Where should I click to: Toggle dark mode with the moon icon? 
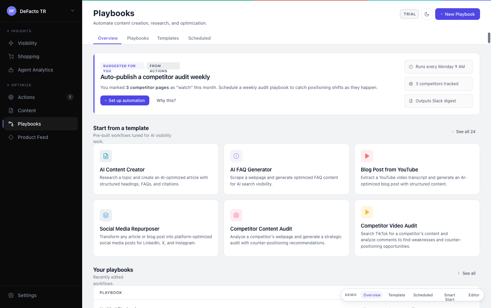(x=427, y=14)
